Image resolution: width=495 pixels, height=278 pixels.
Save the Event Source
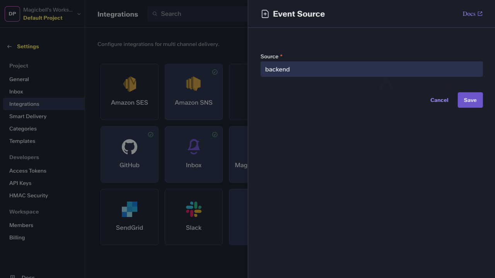coord(470,100)
